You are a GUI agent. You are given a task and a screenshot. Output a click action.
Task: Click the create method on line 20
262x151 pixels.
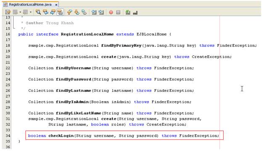109,57
